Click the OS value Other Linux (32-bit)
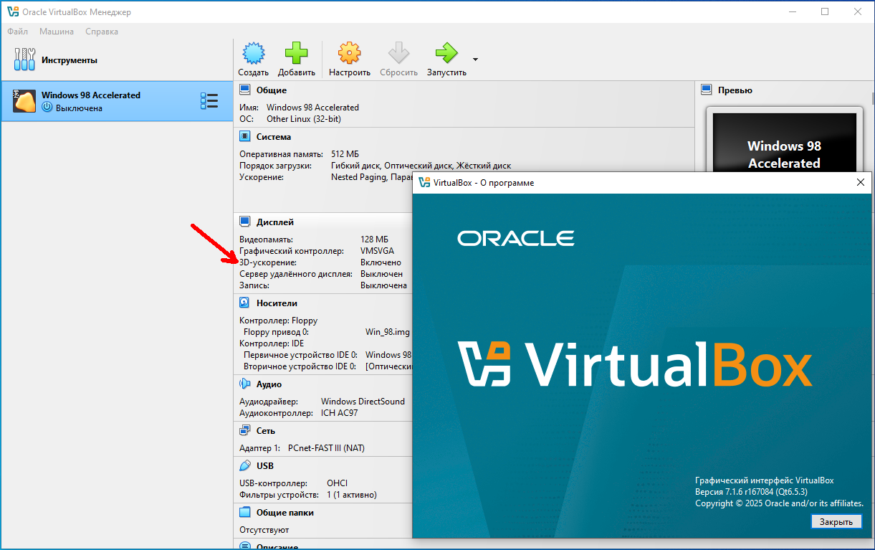 coord(304,119)
